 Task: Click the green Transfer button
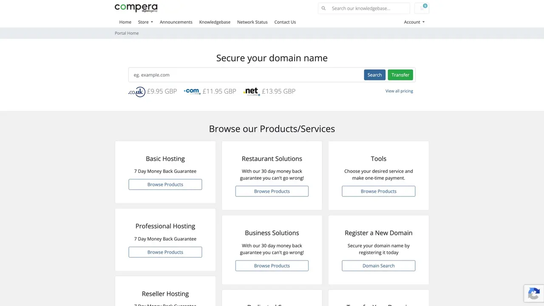(x=400, y=75)
